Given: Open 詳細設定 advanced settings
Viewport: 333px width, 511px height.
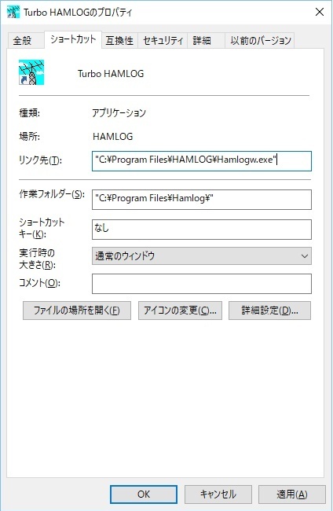Looking at the screenshot, I should pos(269,311).
